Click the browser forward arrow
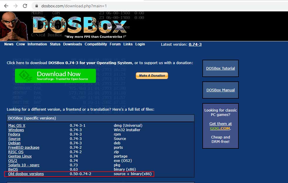 16,6
